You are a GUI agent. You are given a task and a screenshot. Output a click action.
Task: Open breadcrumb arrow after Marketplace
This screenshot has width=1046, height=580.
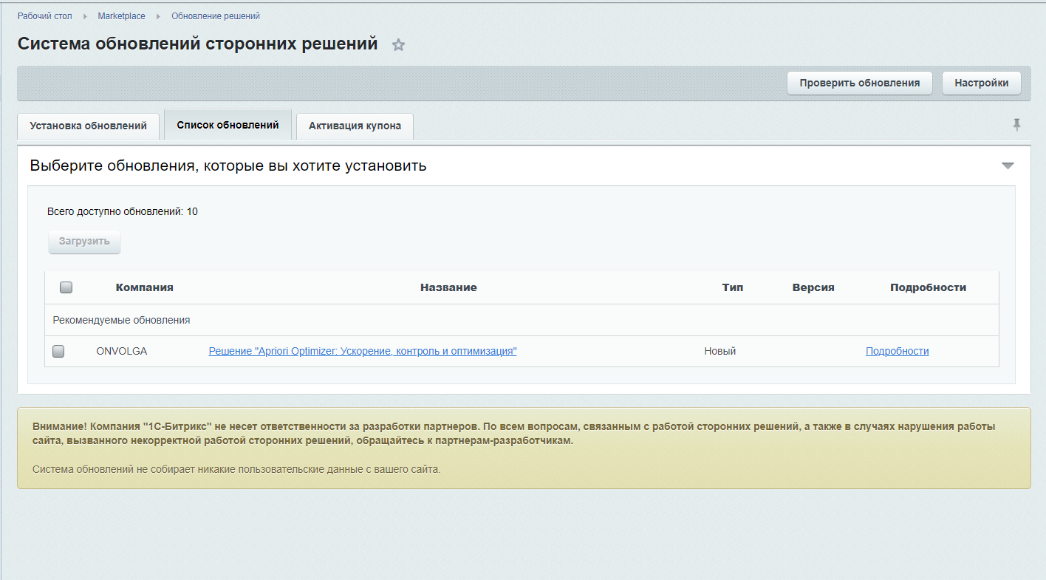158,16
